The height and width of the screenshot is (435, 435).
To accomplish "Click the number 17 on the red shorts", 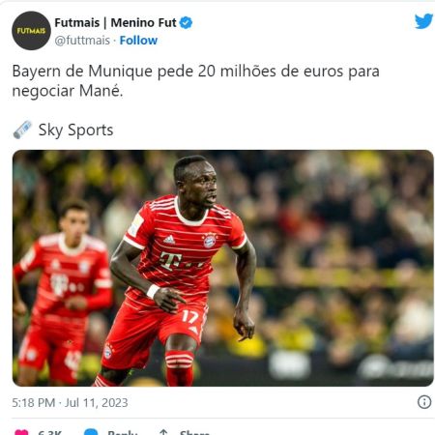I will coord(190,317).
